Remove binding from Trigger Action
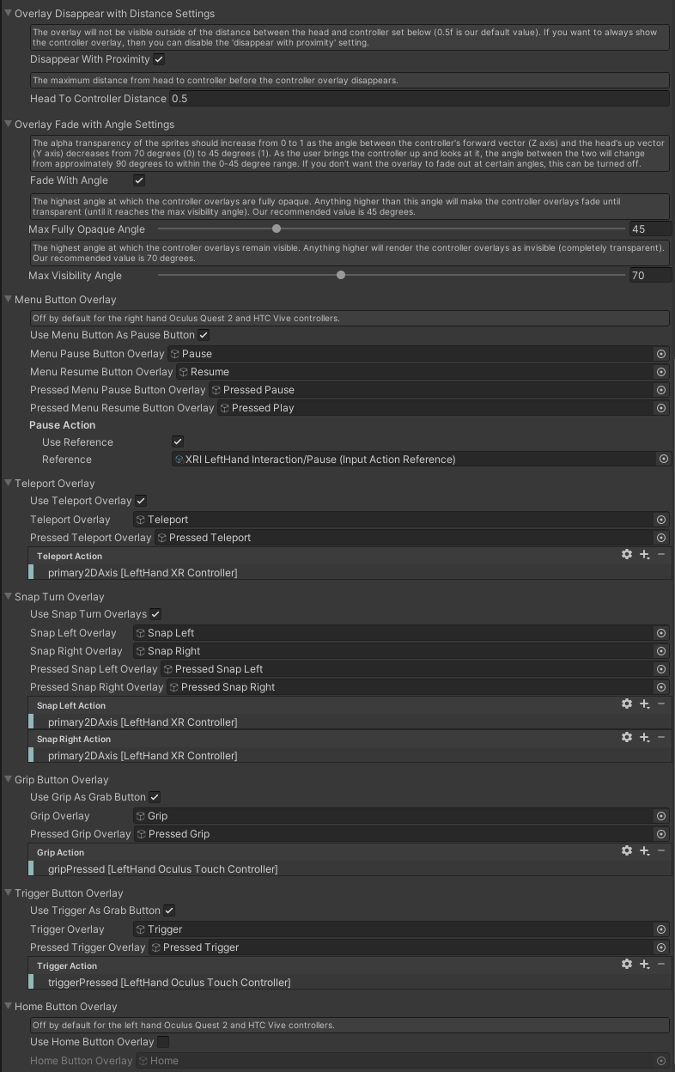This screenshot has height=1072, width=675. coord(661,965)
